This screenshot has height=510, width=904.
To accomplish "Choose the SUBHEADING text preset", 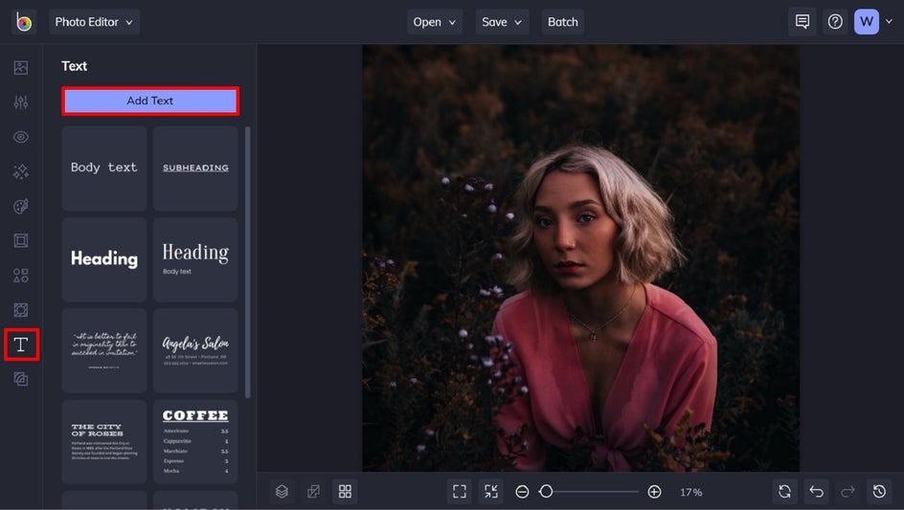I will 195,168.
